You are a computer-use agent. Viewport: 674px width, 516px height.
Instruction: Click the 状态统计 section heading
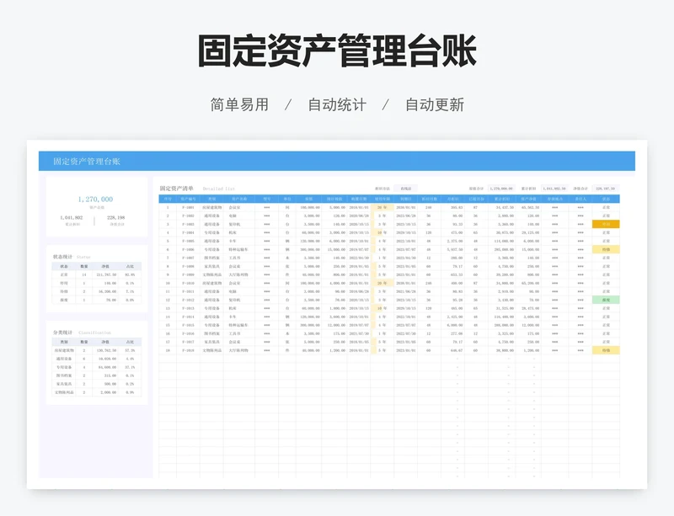click(62, 257)
